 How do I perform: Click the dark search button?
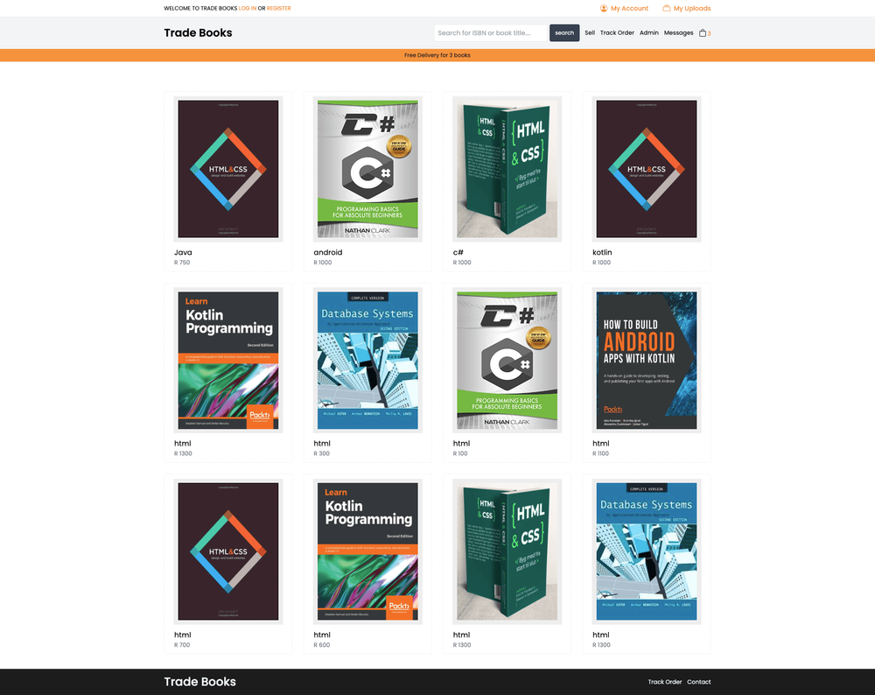pos(564,32)
